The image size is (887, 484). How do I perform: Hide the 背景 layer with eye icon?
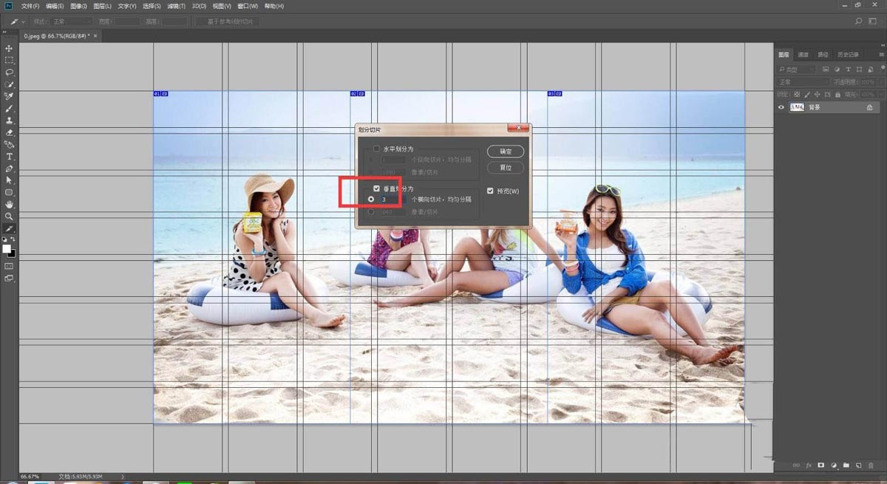click(781, 107)
